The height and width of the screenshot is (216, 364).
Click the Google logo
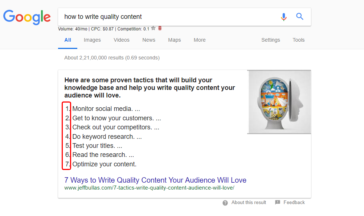27,17
